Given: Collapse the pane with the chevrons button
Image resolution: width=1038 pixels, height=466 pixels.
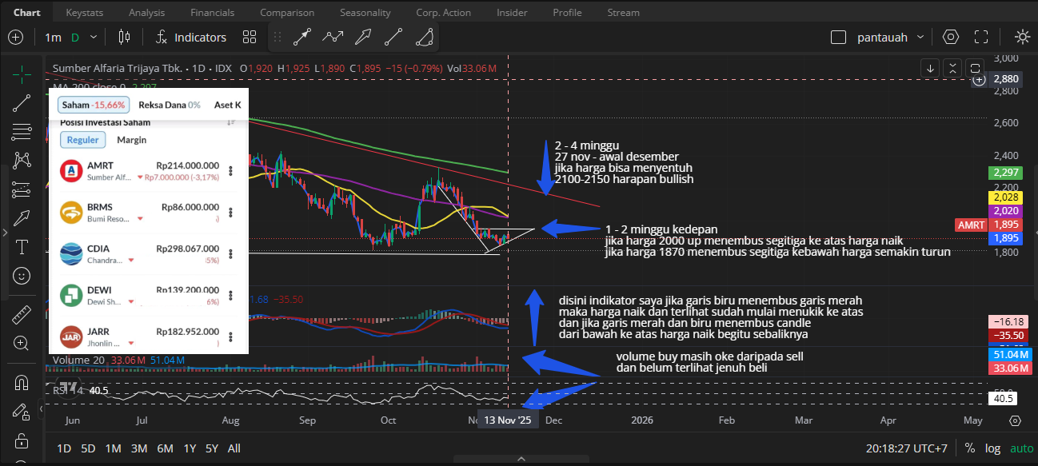Looking at the screenshot, I should [x=952, y=69].
